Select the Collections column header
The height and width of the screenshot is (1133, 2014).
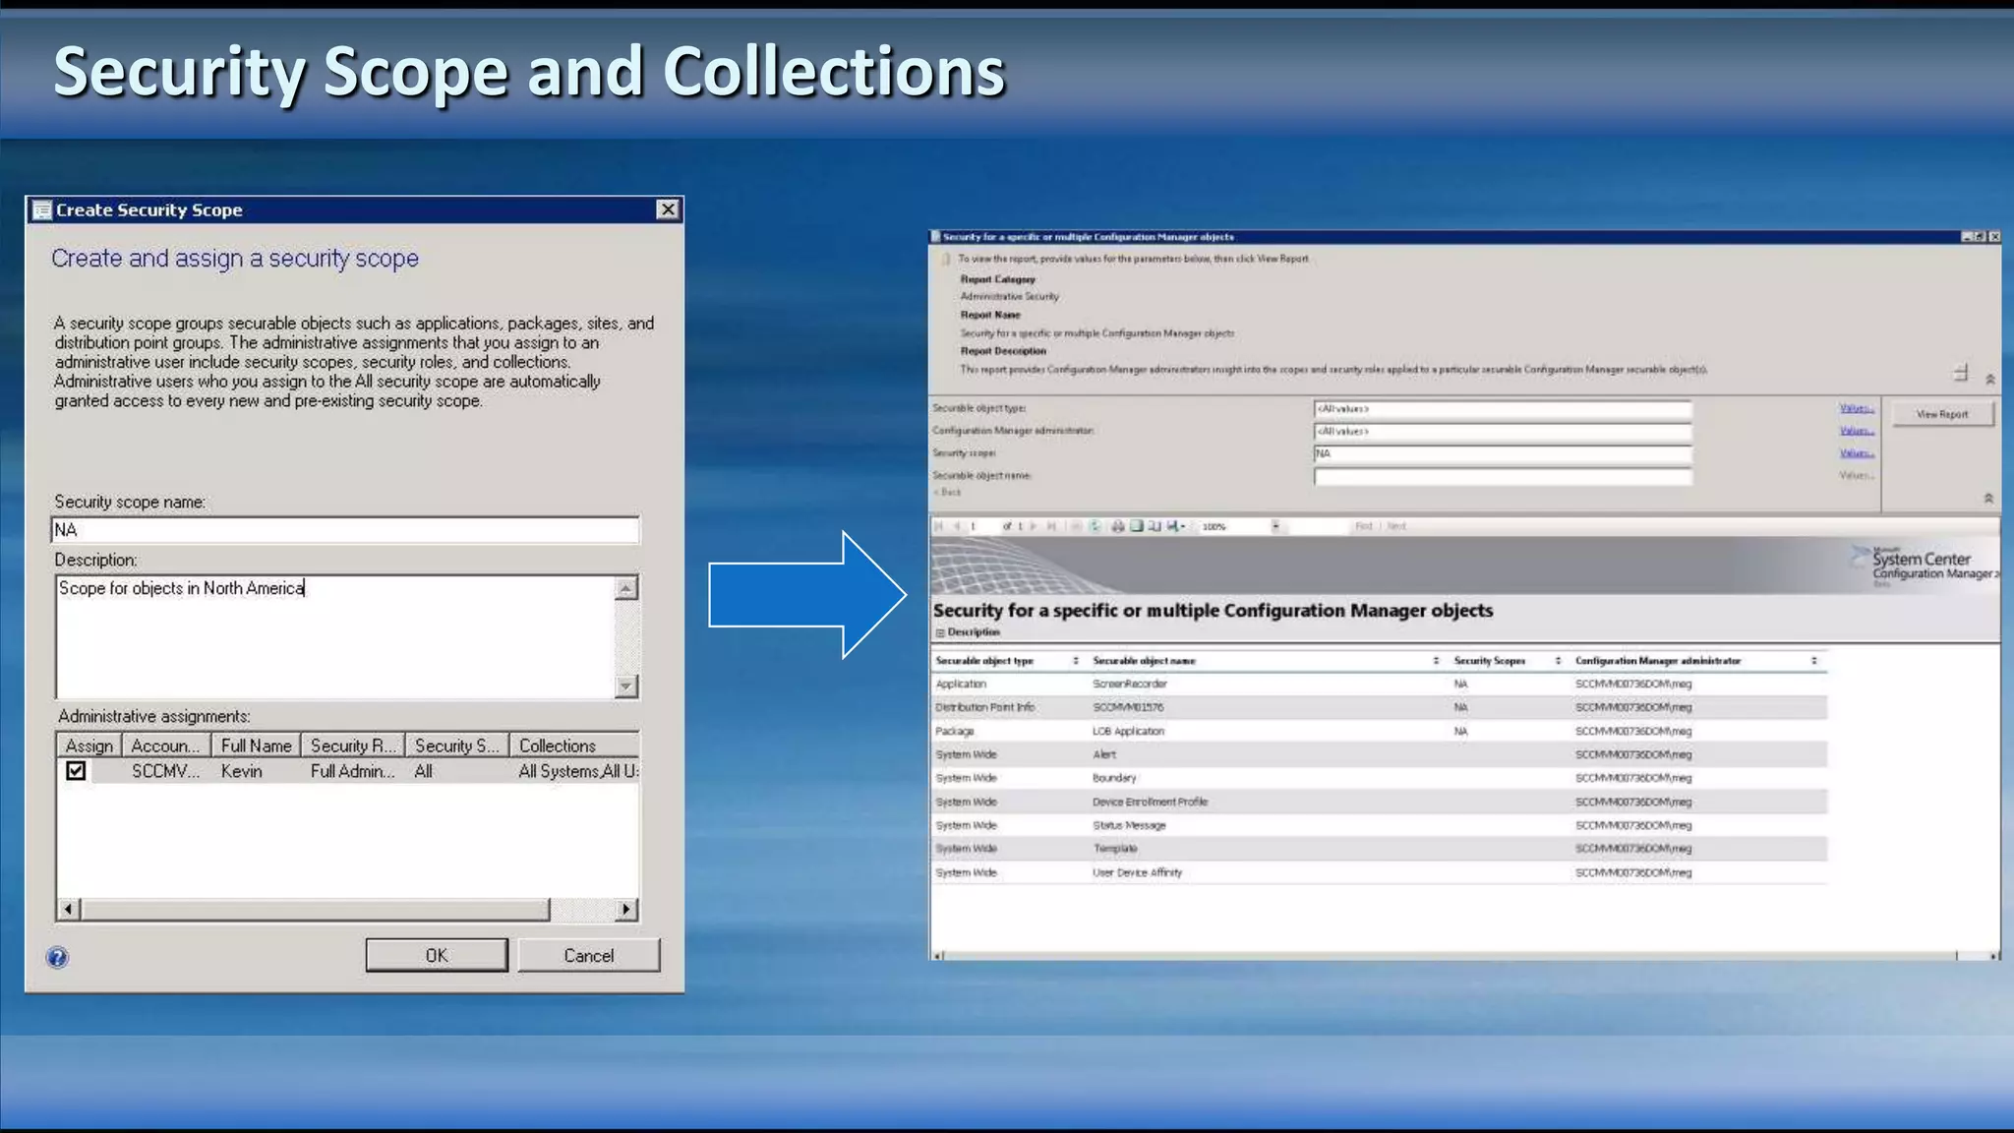tap(574, 745)
